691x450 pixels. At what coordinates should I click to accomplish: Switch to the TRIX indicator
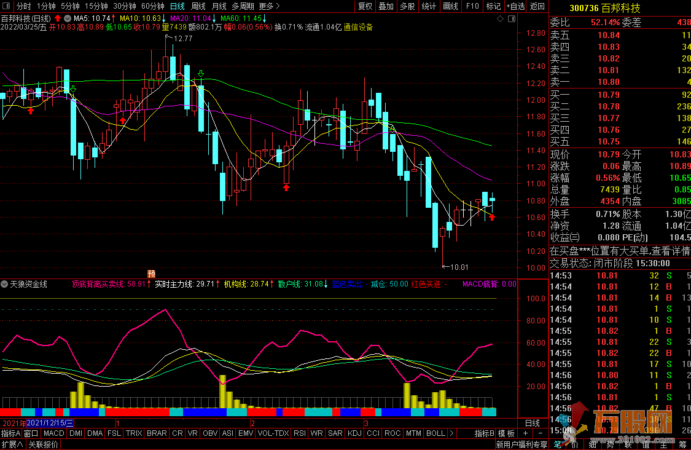coord(134,433)
